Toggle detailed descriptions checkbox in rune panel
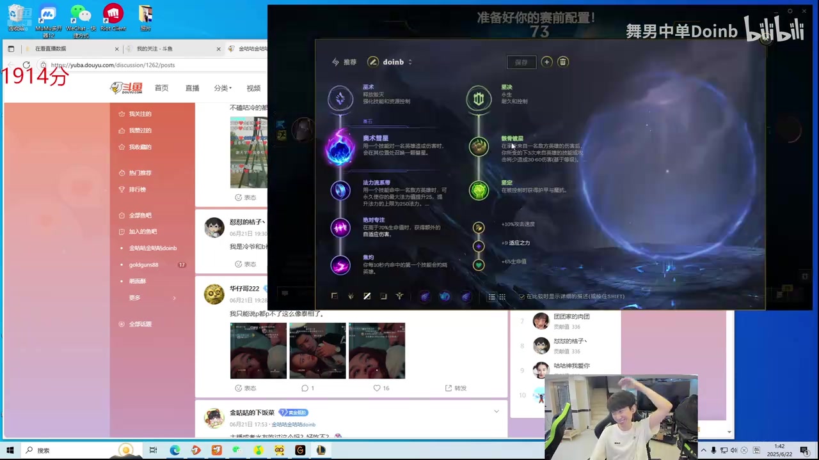The width and height of the screenshot is (819, 460). click(522, 297)
